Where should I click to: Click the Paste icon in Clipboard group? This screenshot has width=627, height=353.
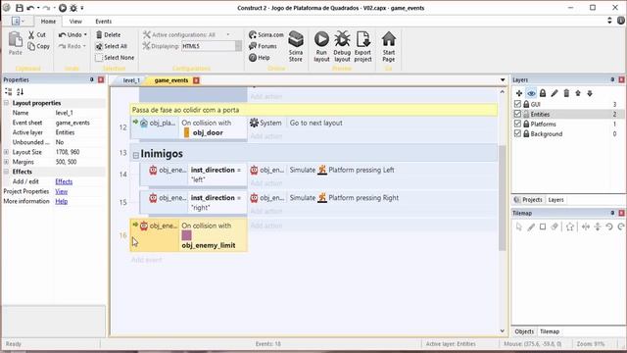(16, 39)
